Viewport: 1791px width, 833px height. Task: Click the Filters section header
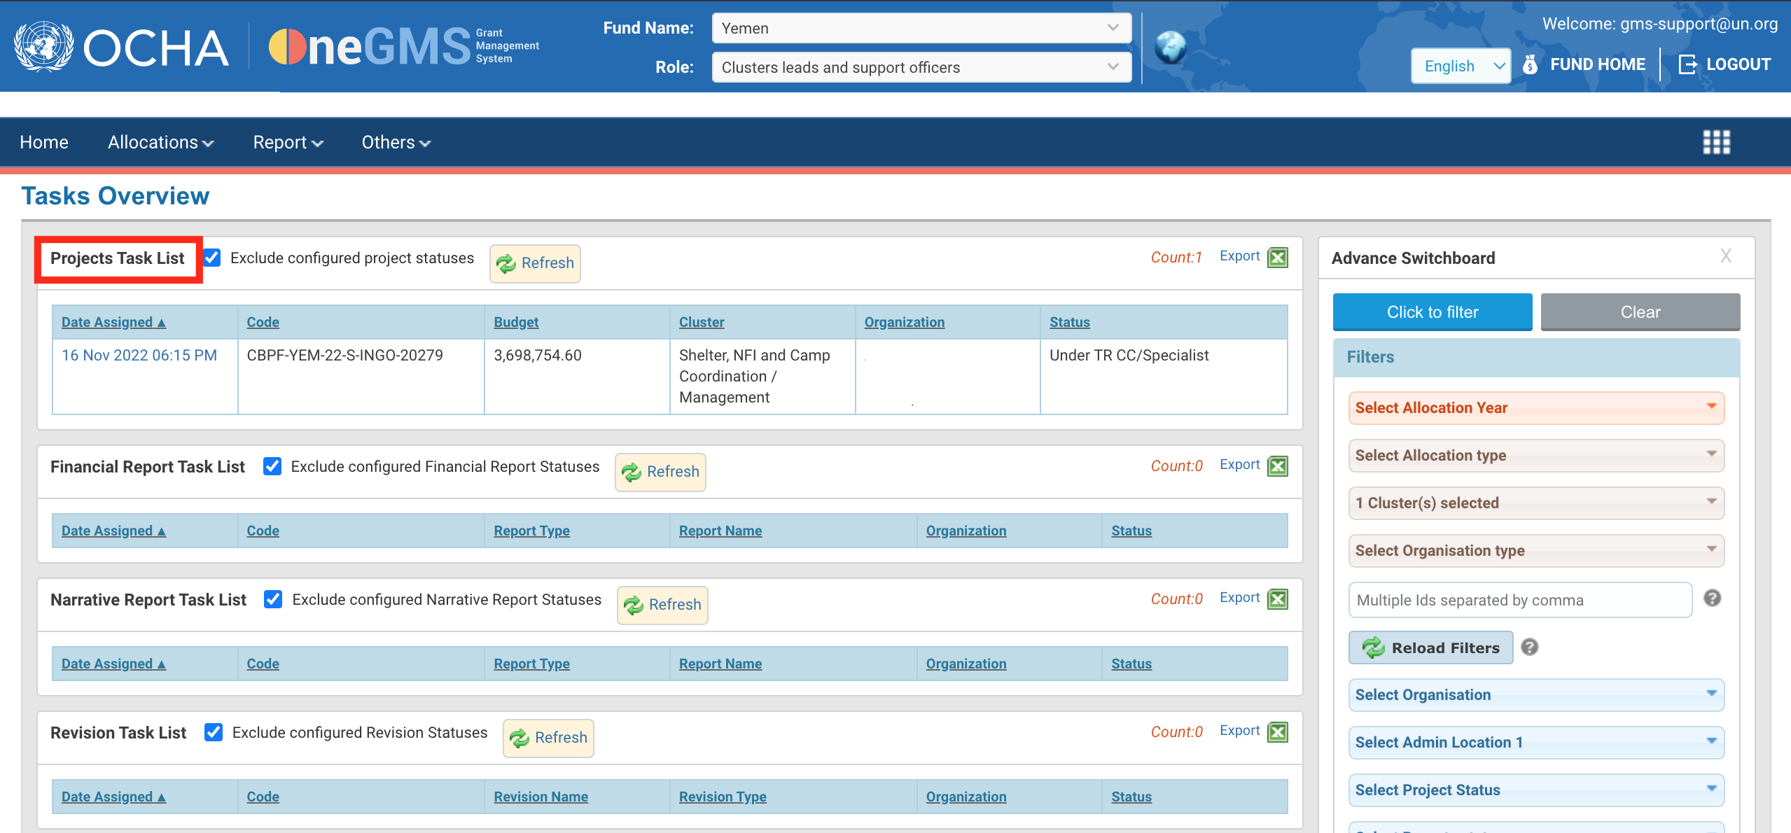pos(1536,357)
